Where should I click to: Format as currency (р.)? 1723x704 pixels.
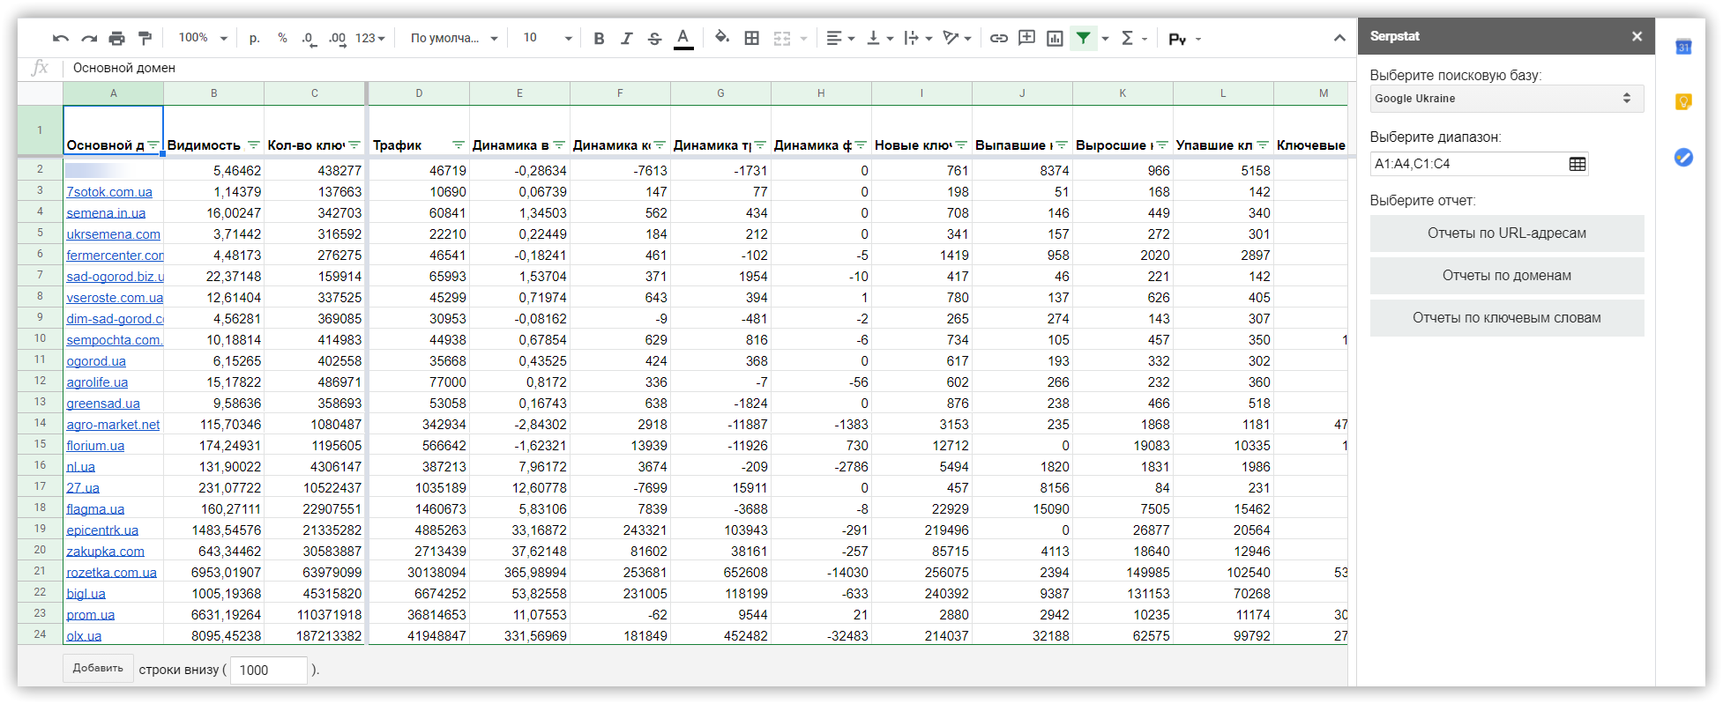(255, 38)
